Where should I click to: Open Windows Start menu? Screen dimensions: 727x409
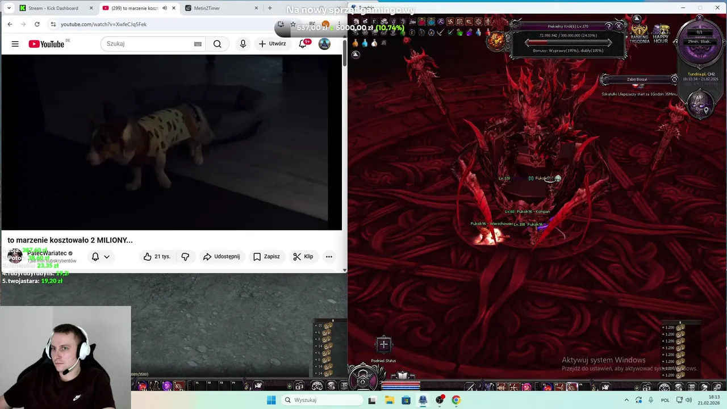[271, 400]
